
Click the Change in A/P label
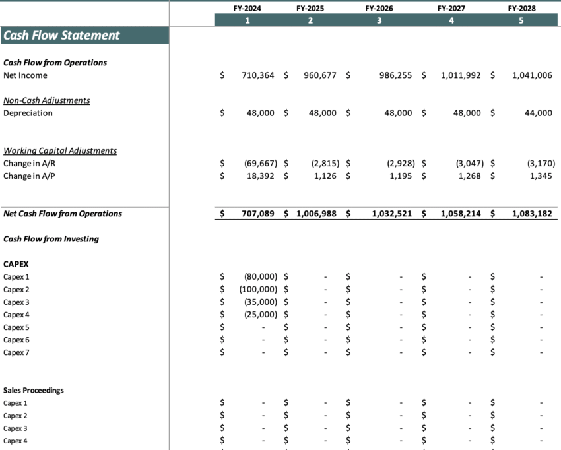click(29, 176)
